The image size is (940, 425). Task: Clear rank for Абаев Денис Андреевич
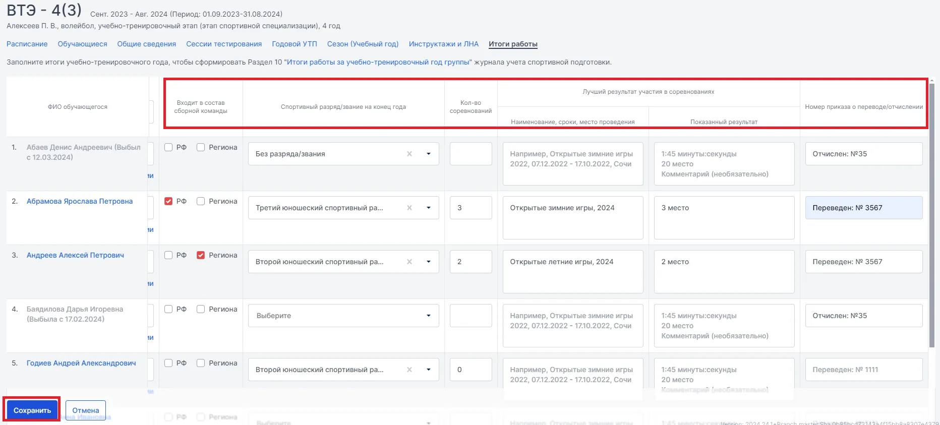tap(409, 154)
